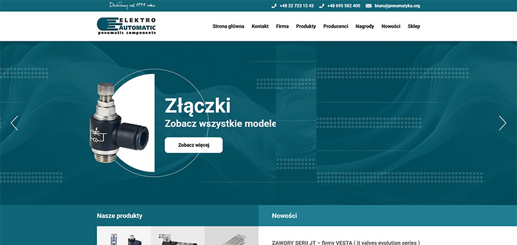Open the Strona główna menu item
Viewport: 517px width, 245px height.
coord(228,26)
